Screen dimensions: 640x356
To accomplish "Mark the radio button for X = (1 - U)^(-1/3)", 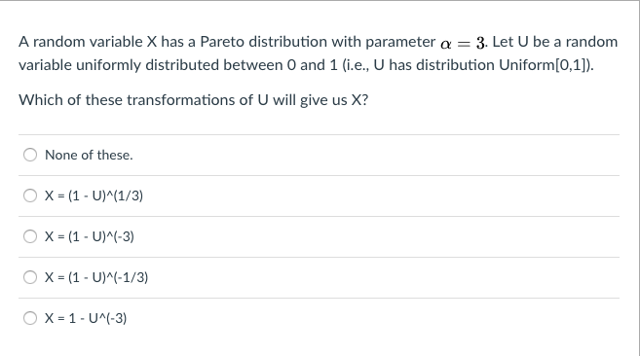I will pyautogui.click(x=30, y=277).
